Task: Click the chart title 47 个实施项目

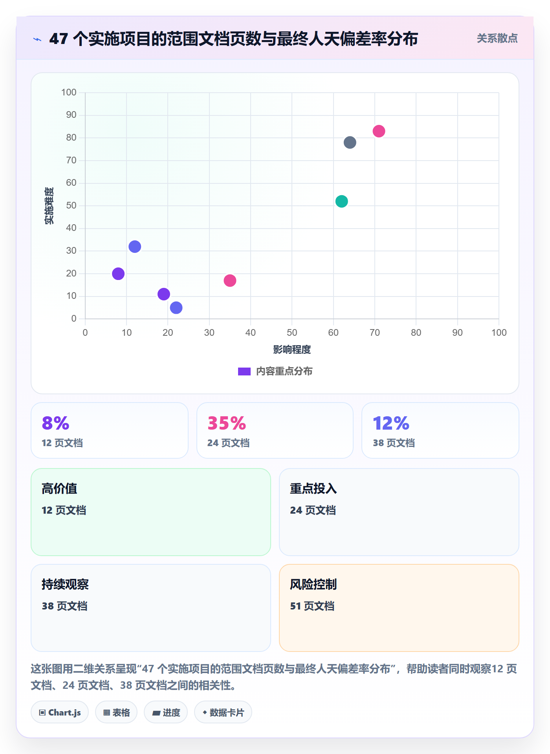Action: (234, 39)
